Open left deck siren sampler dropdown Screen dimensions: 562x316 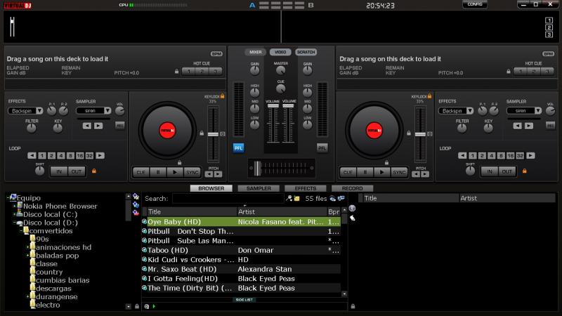coord(107,111)
